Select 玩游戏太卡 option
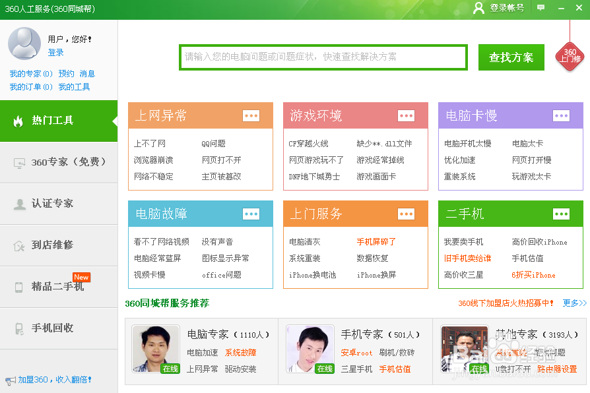The width and height of the screenshot is (590, 393). [532, 177]
